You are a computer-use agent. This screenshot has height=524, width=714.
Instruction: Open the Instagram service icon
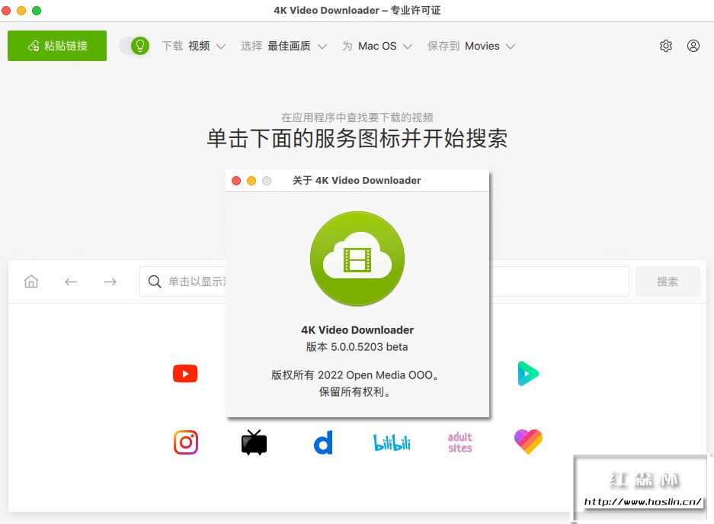[186, 442]
